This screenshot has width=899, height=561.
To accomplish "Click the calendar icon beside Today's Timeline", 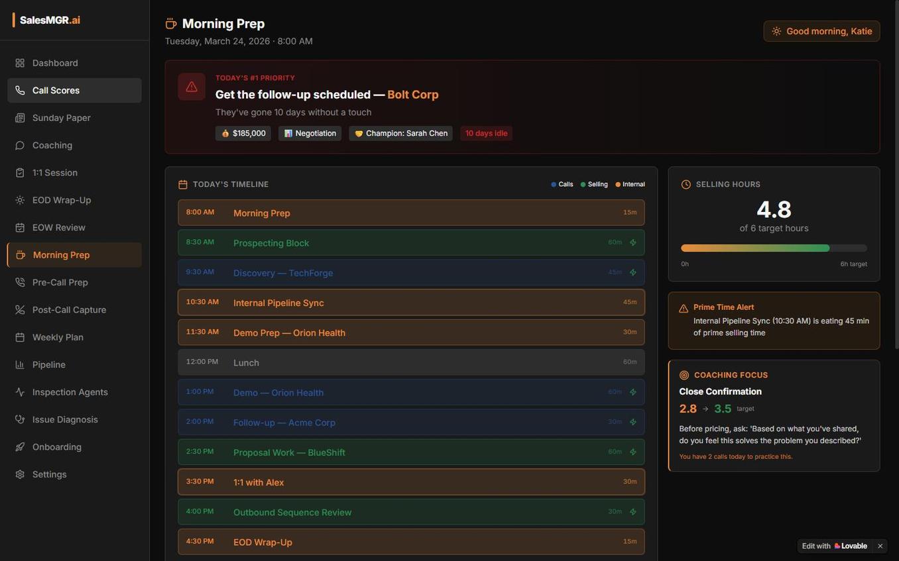I will 183,185.
